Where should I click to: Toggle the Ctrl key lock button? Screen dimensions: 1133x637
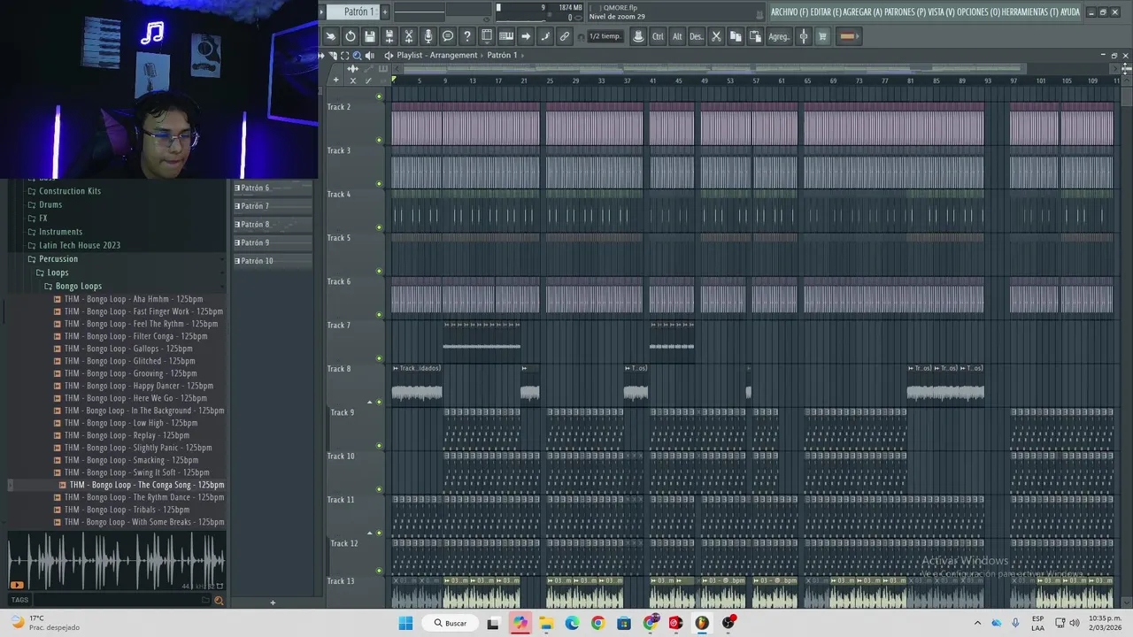[x=658, y=36]
